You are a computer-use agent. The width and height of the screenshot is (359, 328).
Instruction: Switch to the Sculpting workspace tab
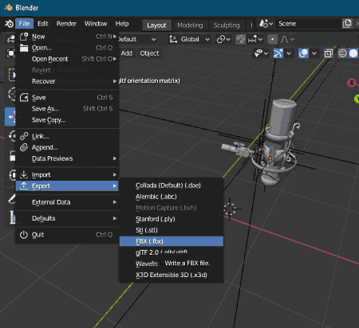[227, 25]
